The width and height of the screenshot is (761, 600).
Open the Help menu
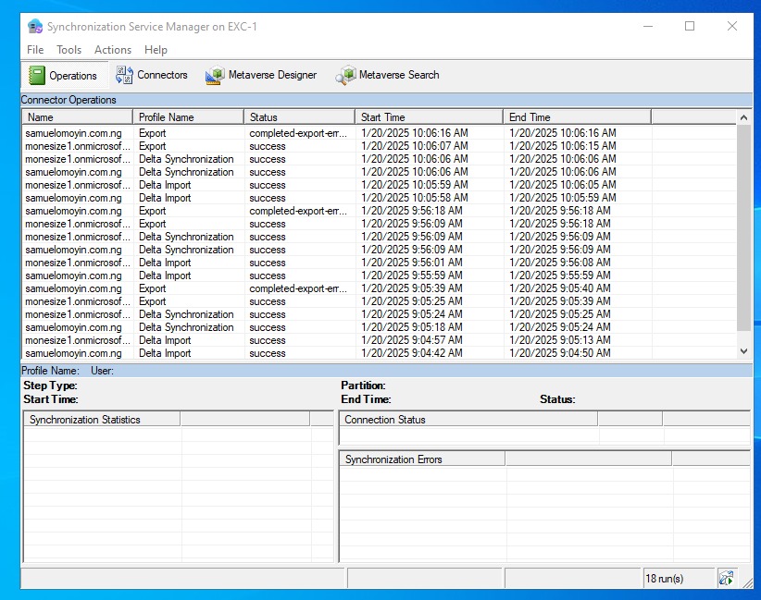(156, 50)
